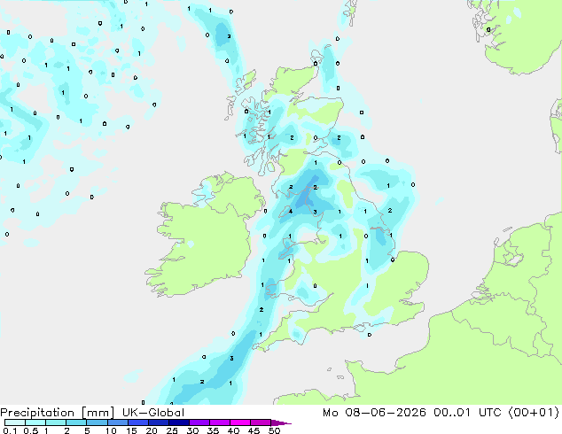562x434 pixels.
Task: Select the 2–5 mm legend color swatch
Action: tap(76, 422)
